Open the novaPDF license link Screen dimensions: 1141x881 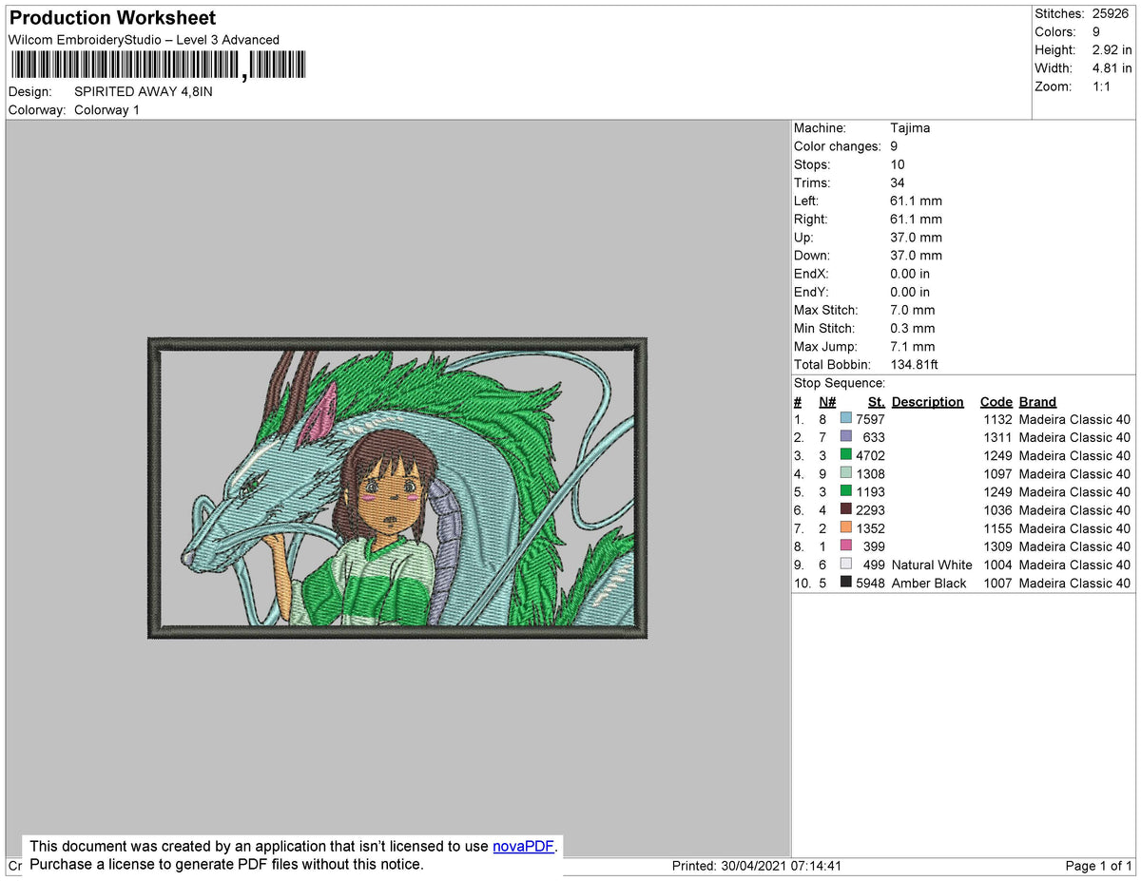(522, 846)
